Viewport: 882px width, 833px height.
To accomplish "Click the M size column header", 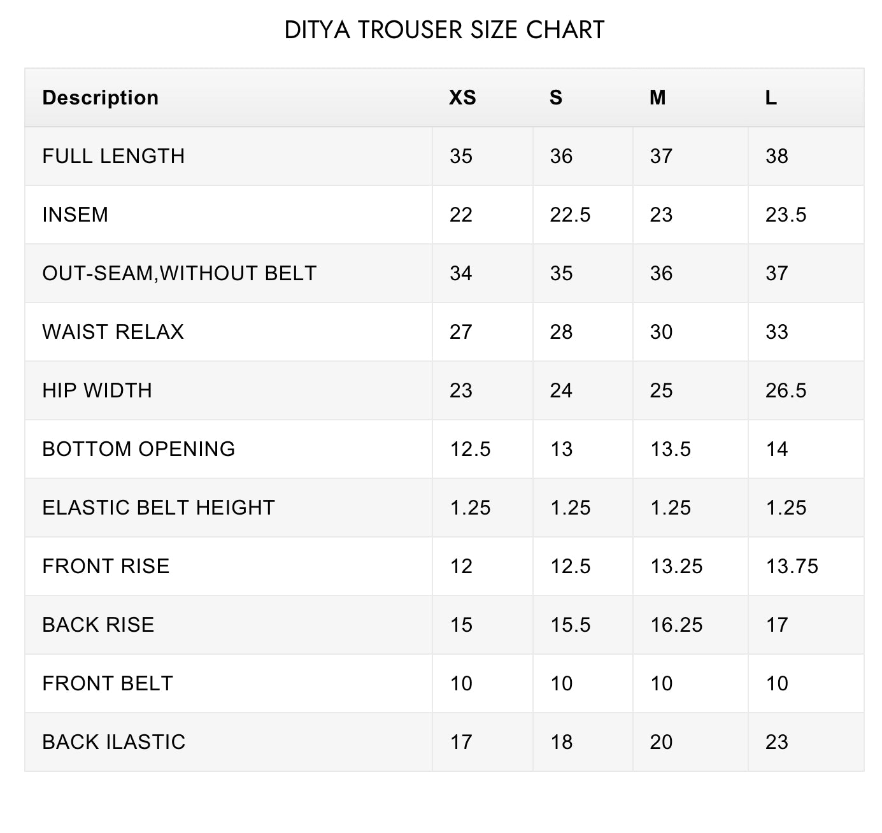I will 658,97.
